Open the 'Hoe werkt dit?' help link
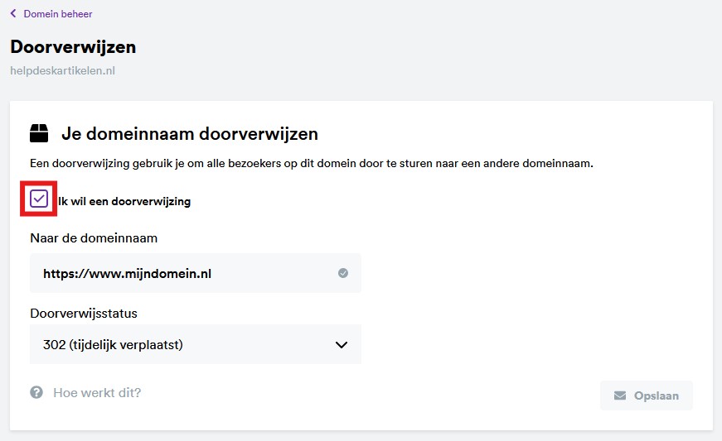The width and height of the screenshot is (722, 441). 97,393
